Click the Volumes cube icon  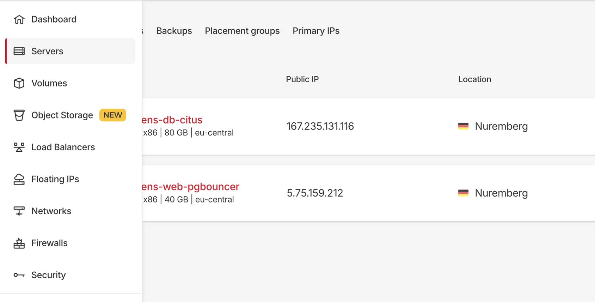coord(19,83)
